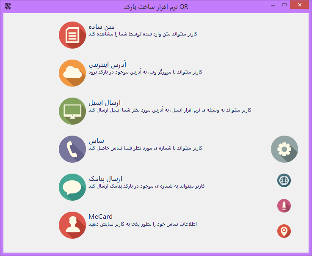Viewport: 312px width, 256px height.
Task: Click the dark globe language icon
Action: point(284,180)
